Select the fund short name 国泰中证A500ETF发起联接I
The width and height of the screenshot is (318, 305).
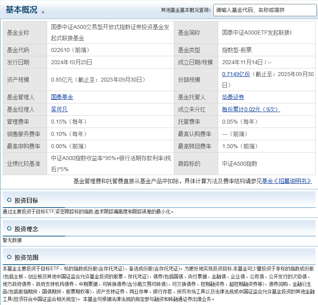(x=257, y=32)
